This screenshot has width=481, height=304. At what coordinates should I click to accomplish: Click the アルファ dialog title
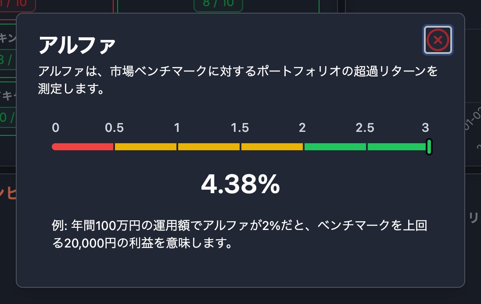77,45
